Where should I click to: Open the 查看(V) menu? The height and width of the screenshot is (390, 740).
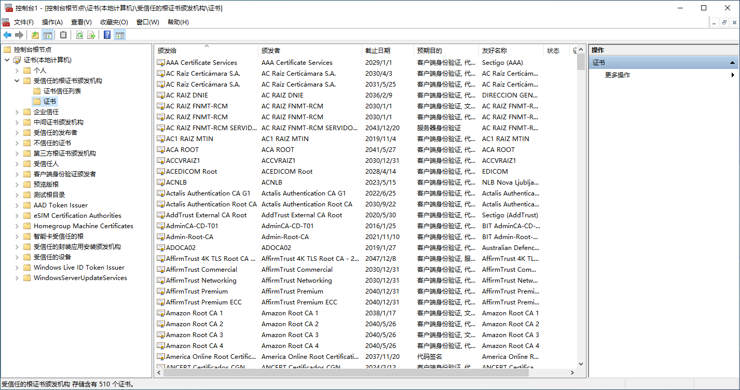pos(81,22)
